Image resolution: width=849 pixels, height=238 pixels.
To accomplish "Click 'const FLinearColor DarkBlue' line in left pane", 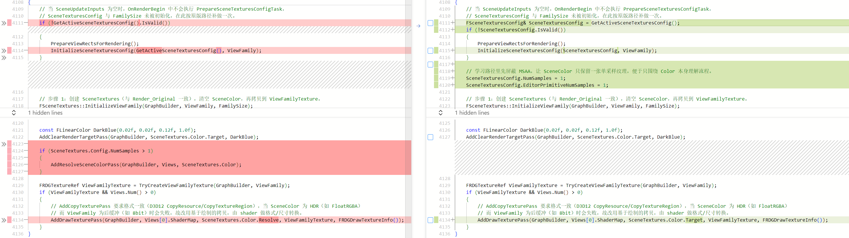I will [x=117, y=130].
